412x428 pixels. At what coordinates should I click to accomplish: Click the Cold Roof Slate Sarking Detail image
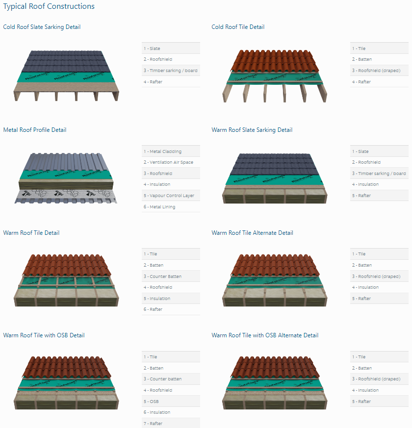[x=66, y=75]
